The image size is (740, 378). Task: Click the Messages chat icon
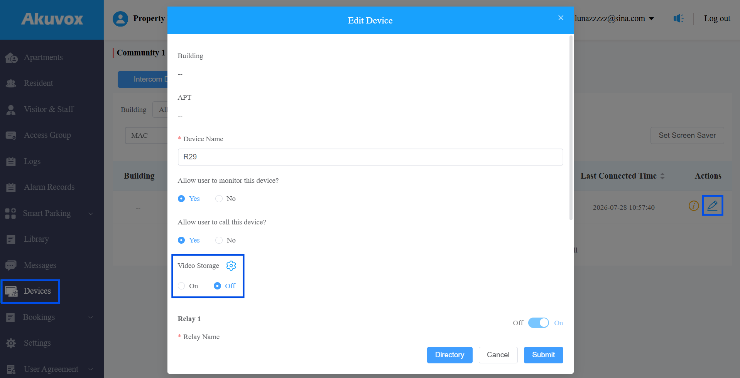pos(11,266)
